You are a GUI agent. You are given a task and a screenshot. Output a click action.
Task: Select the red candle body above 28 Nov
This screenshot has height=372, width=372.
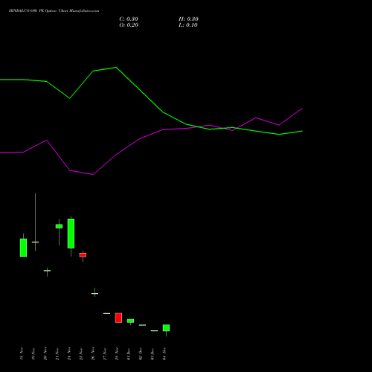118,318
